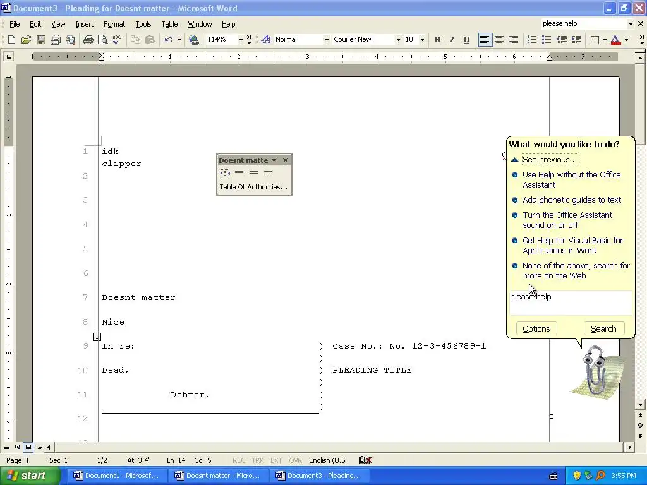This screenshot has height=485, width=647.
Task: Open the font color dropdown arrow
Action: pyautogui.click(x=626, y=40)
